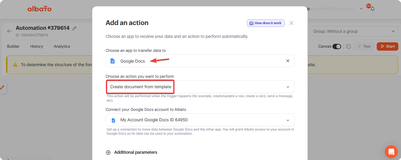Expand the account email dropdown arrow
The image size is (401, 160).
coord(361,9)
